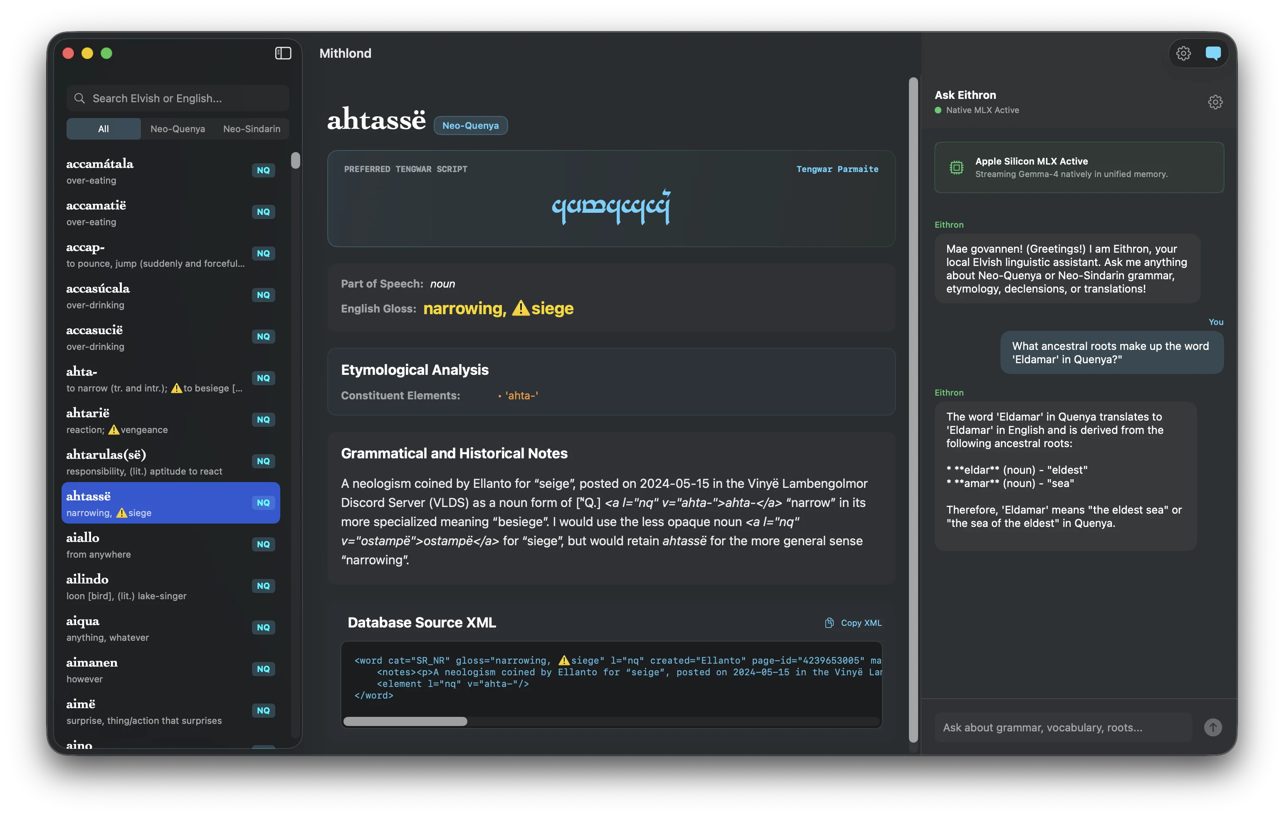1284x817 pixels.
Task: Click your question about Eldamar bubble
Action: click(x=1111, y=352)
